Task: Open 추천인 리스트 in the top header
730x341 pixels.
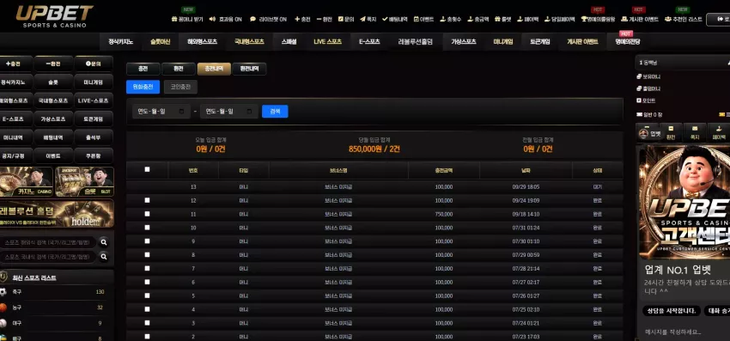Action: coord(684,19)
